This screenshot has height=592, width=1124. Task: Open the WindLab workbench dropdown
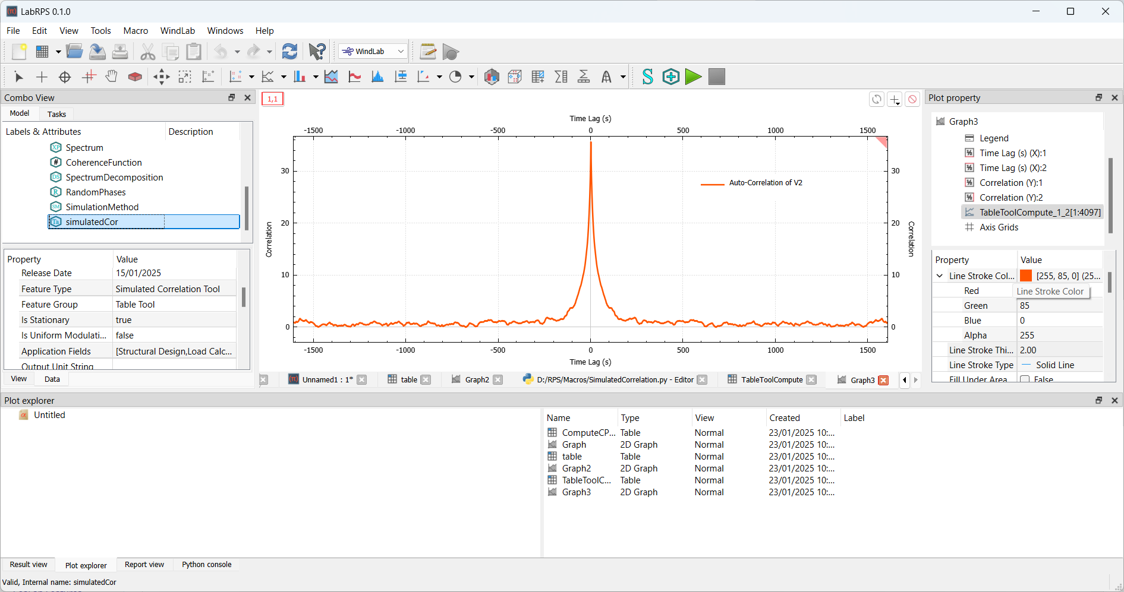(373, 52)
